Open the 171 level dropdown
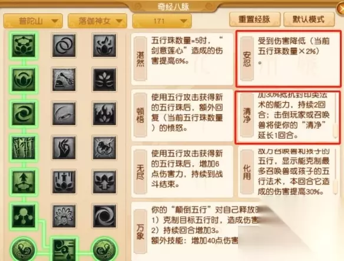 162,21
